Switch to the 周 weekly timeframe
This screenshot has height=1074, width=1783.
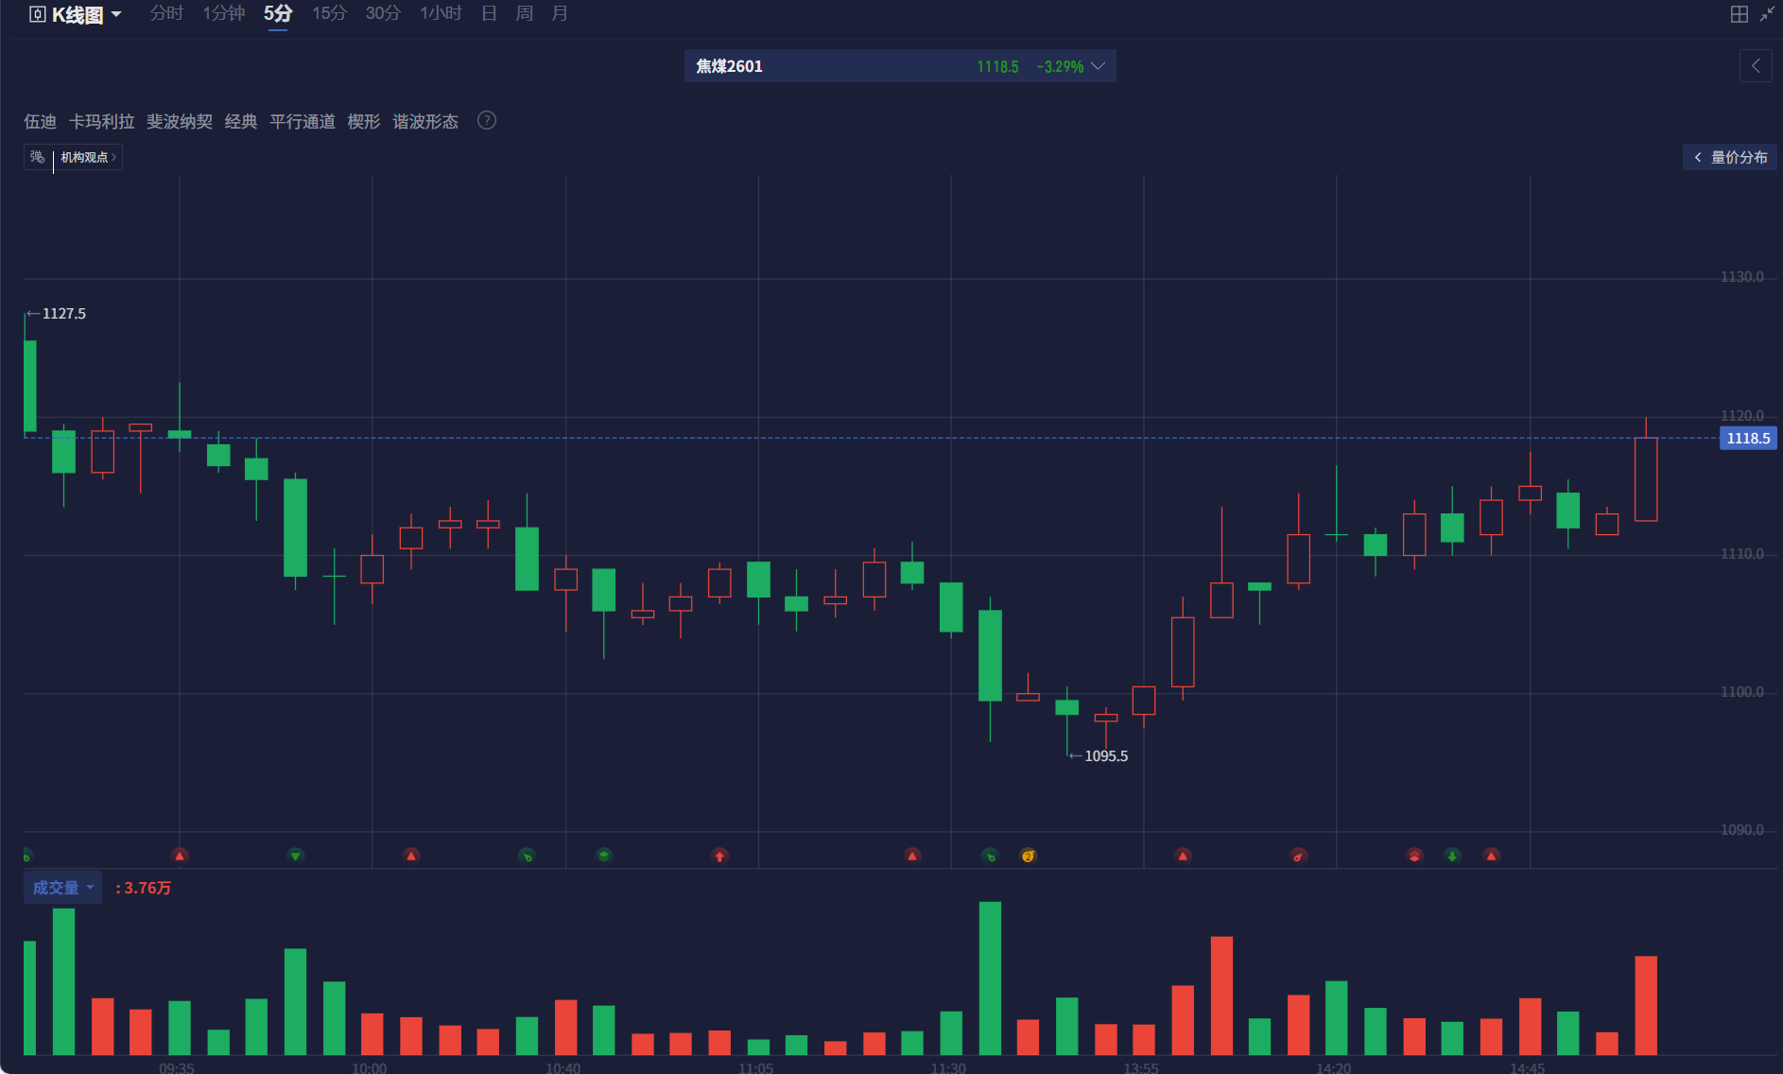[524, 13]
